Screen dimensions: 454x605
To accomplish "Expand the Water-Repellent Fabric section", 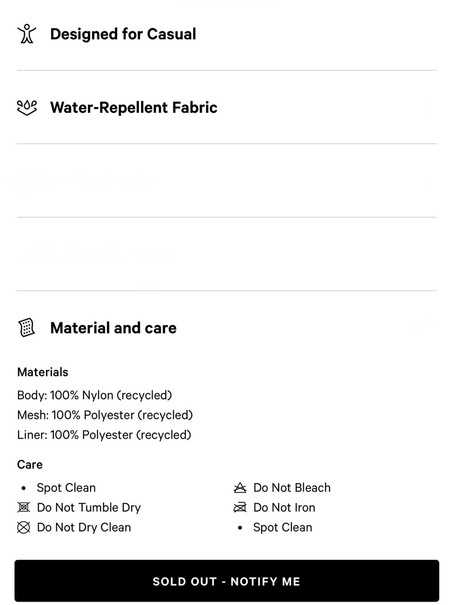I will click(x=227, y=108).
